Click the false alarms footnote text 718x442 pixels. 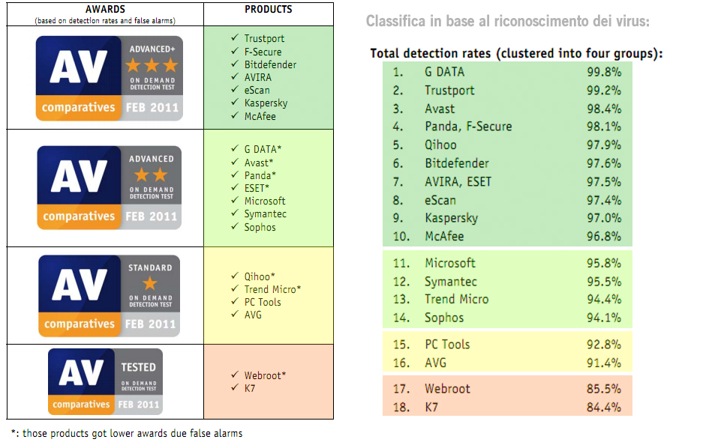[x=126, y=433]
